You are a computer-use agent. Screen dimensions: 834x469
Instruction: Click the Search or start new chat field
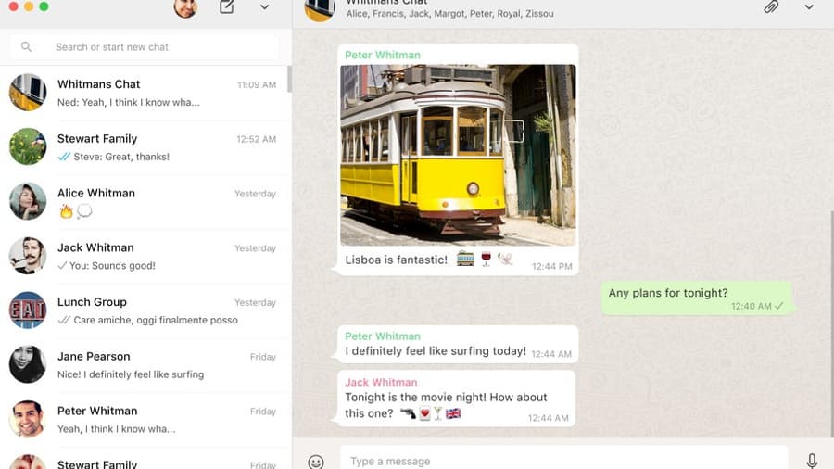[x=145, y=47]
